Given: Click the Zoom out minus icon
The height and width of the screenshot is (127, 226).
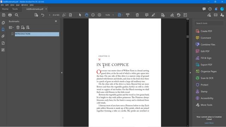Looking at the screenshot, I should click(x=93, y=15).
